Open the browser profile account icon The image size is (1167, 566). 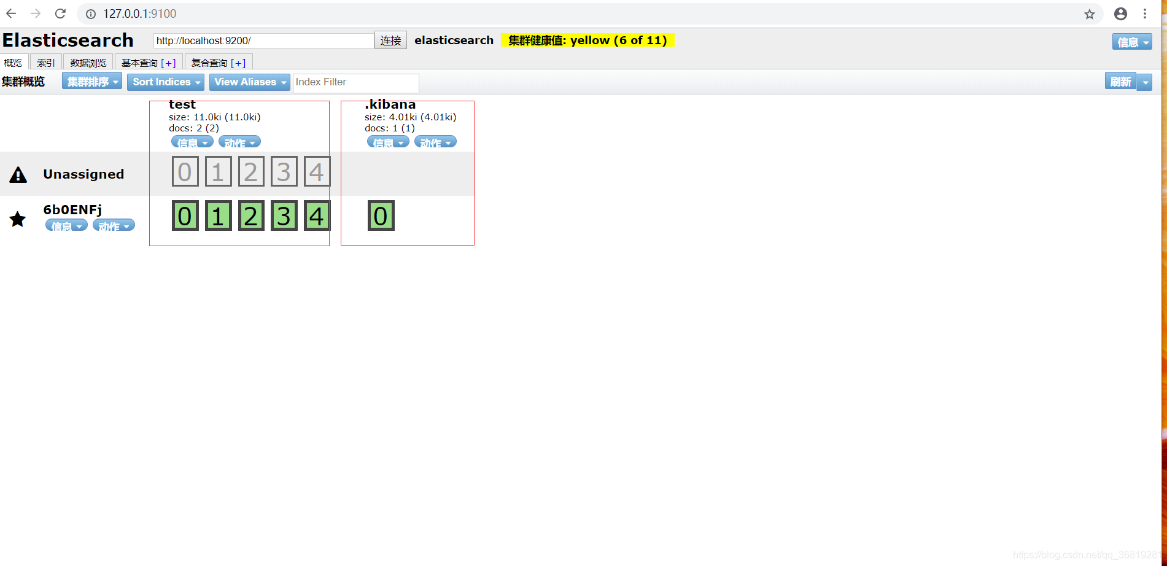1120,14
